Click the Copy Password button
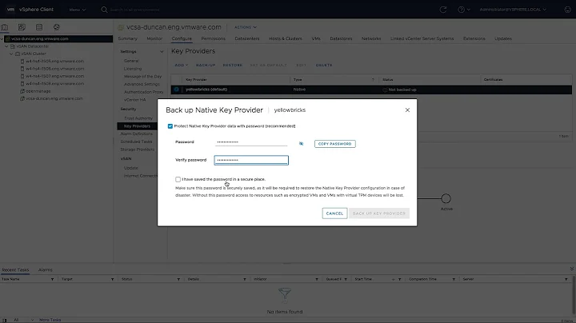576x323 pixels. click(x=334, y=144)
